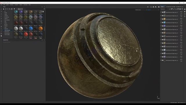Image resolution: width=186 pixels, height=105 pixels.
Task: Add a folder in the Layers toolbar
Action: point(180,9)
